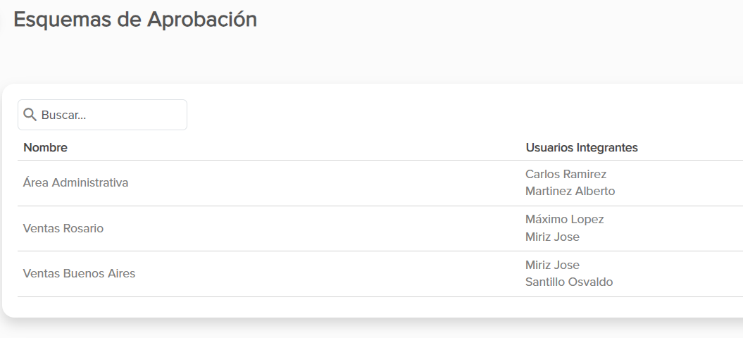
Task: Open the Ventas Buenos Aires scheme
Action: [x=79, y=273]
